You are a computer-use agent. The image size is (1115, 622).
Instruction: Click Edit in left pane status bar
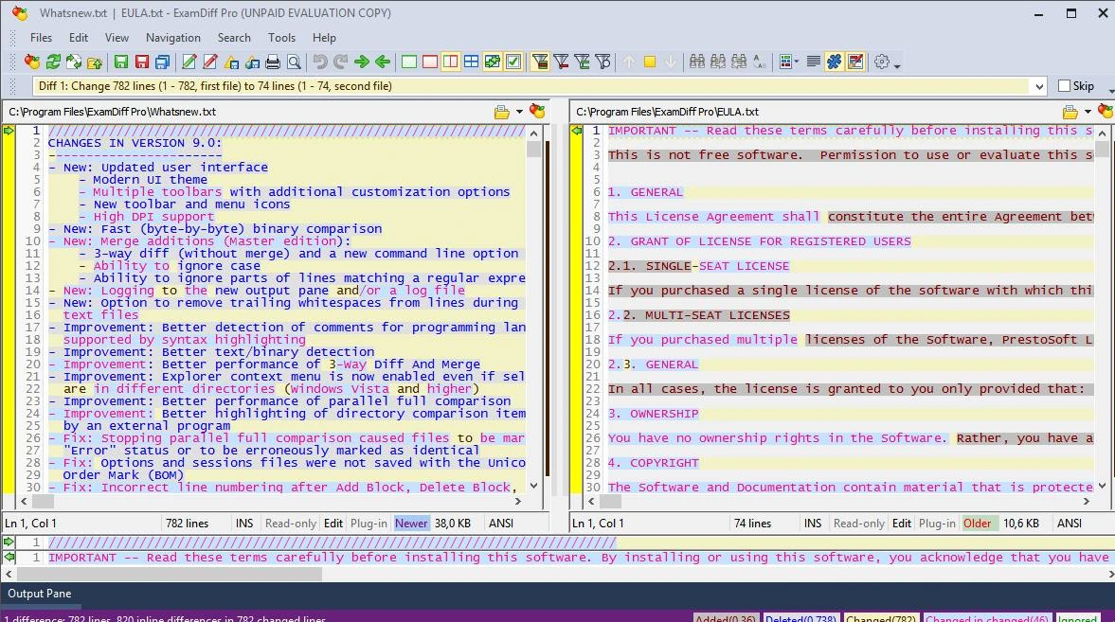click(333, 524)
